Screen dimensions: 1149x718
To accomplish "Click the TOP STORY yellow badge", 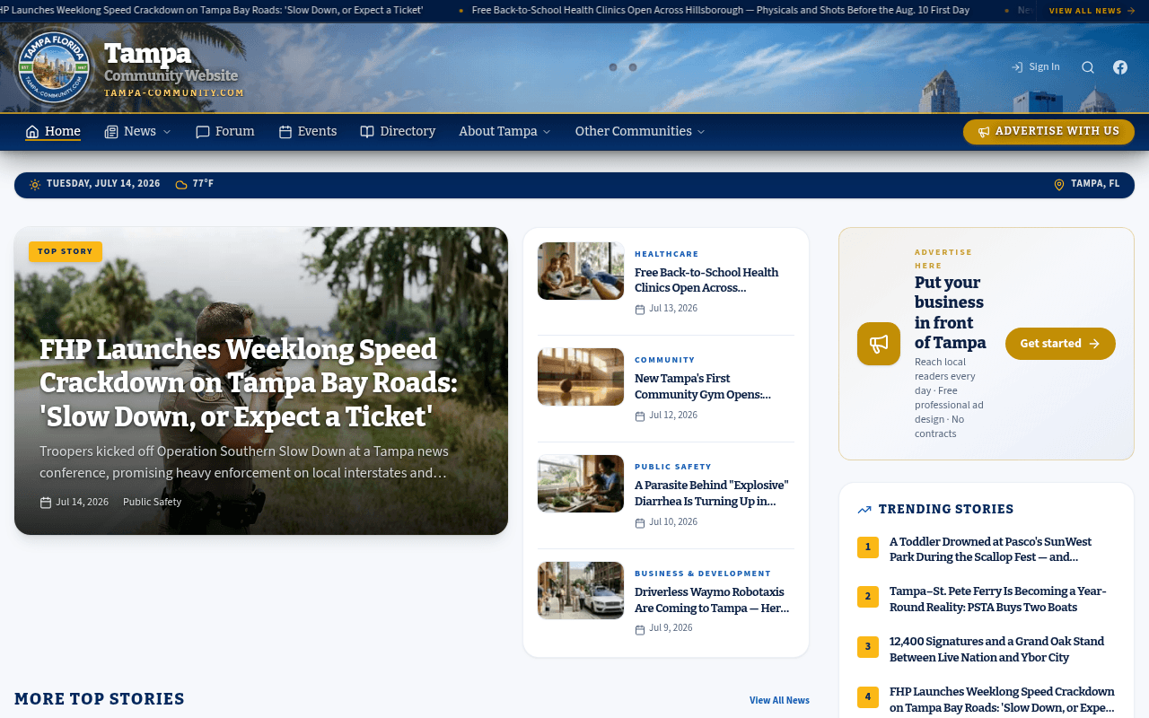I will 66,251.
